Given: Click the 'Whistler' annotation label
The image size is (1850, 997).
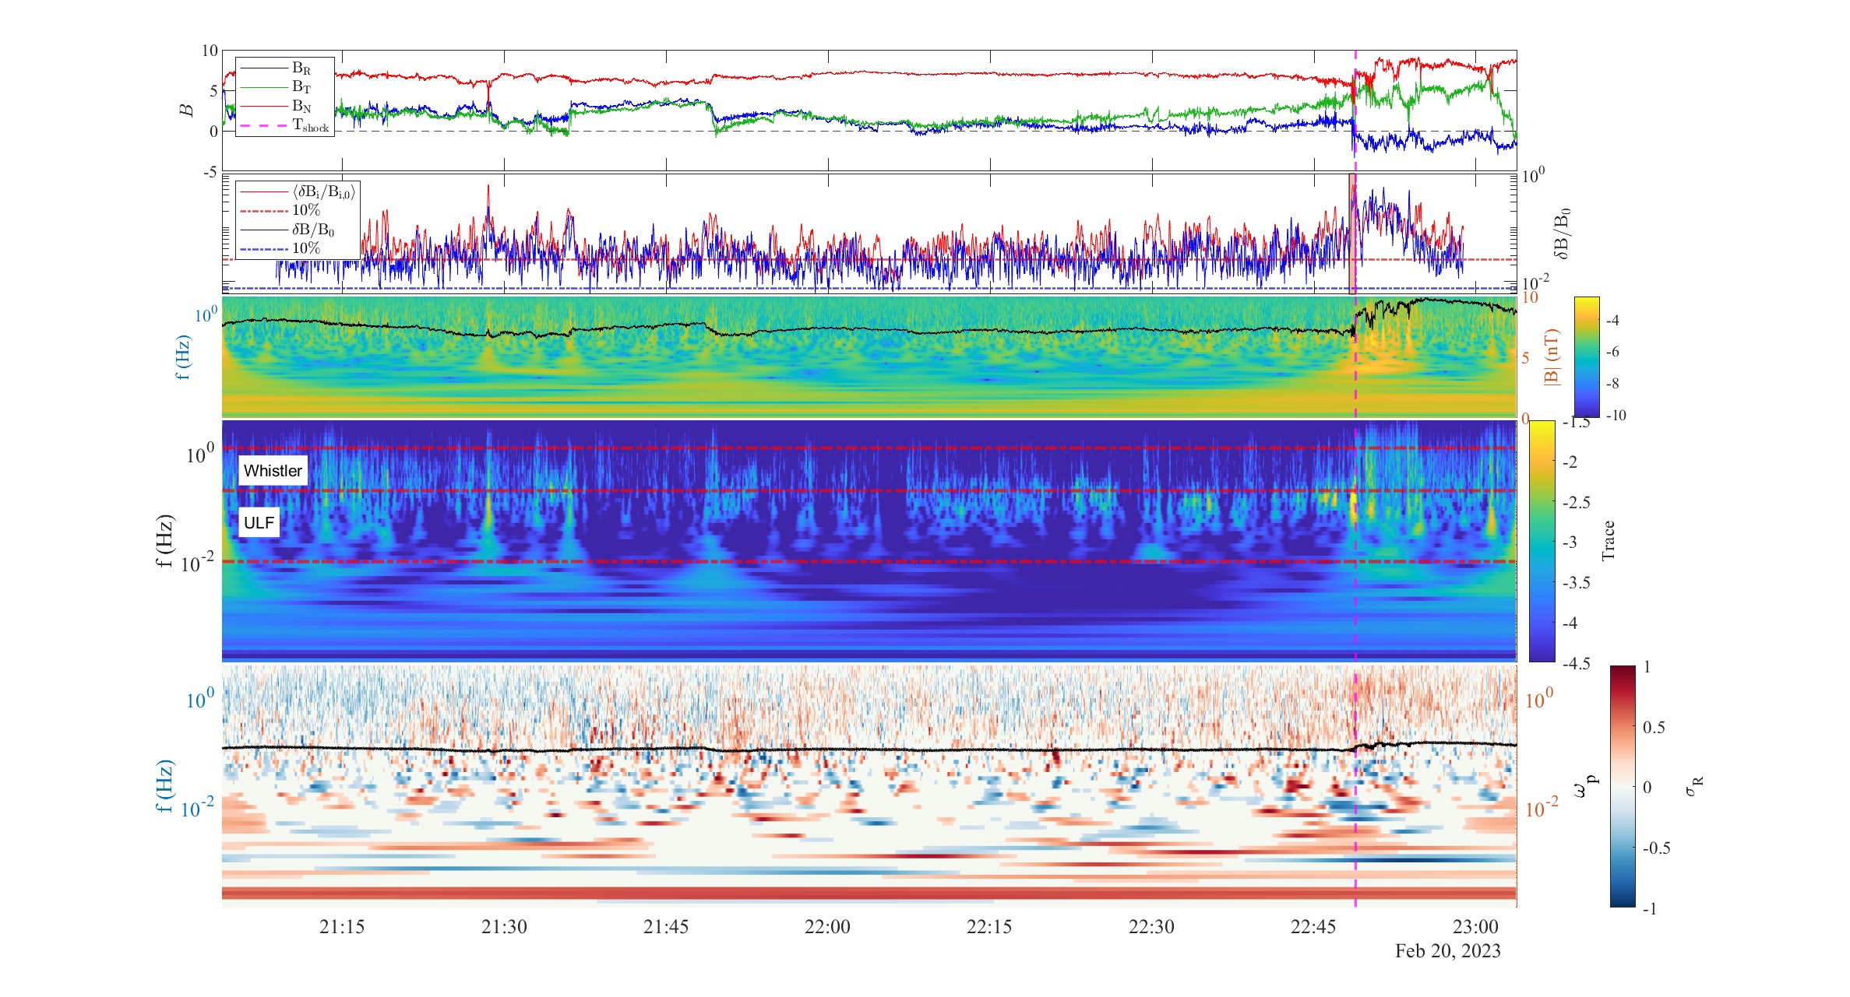Looking at the screenshot, I should pos(273,471).
